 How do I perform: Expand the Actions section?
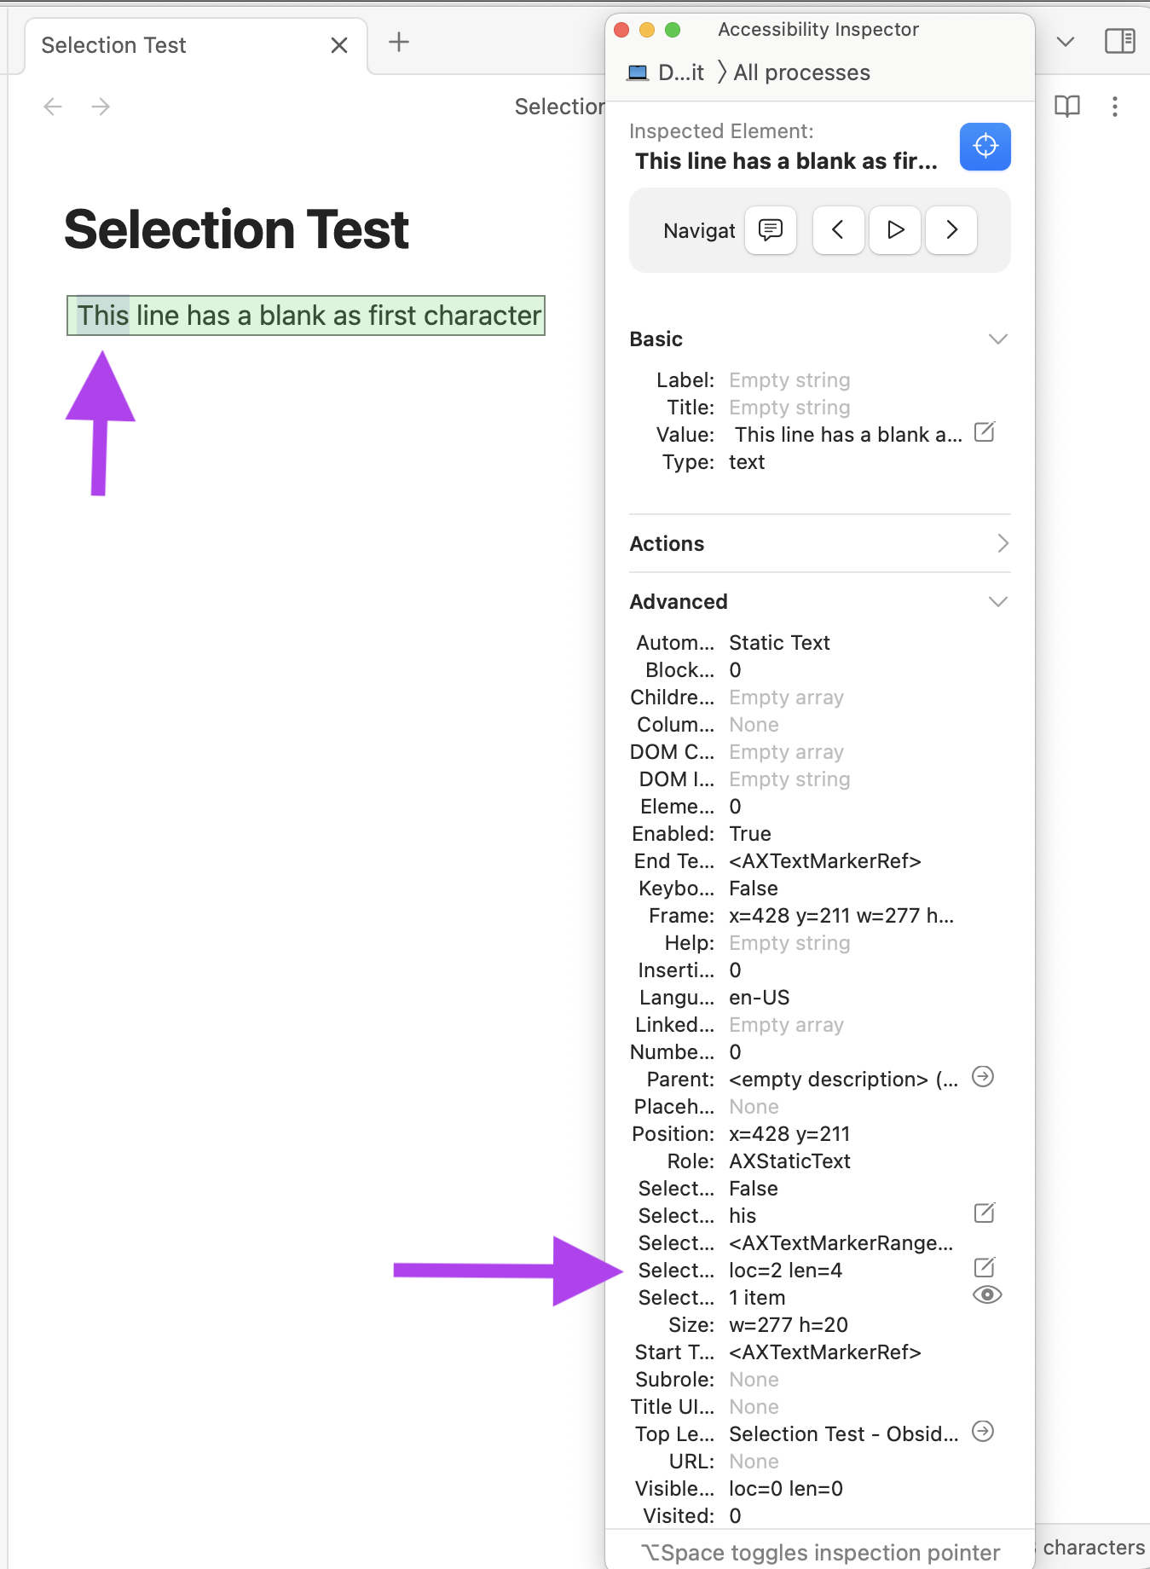(1002, 543)
